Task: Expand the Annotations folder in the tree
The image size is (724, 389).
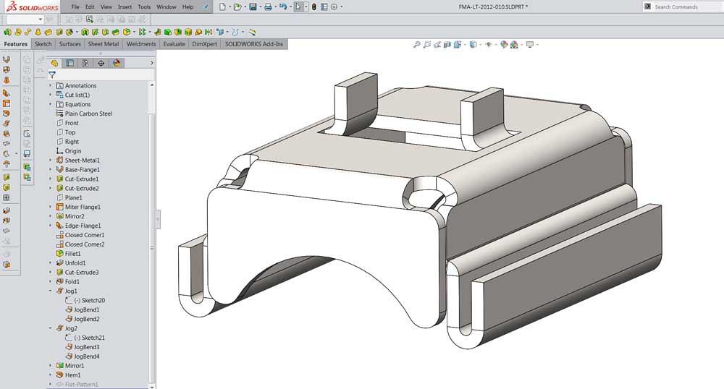Action: 51,85
